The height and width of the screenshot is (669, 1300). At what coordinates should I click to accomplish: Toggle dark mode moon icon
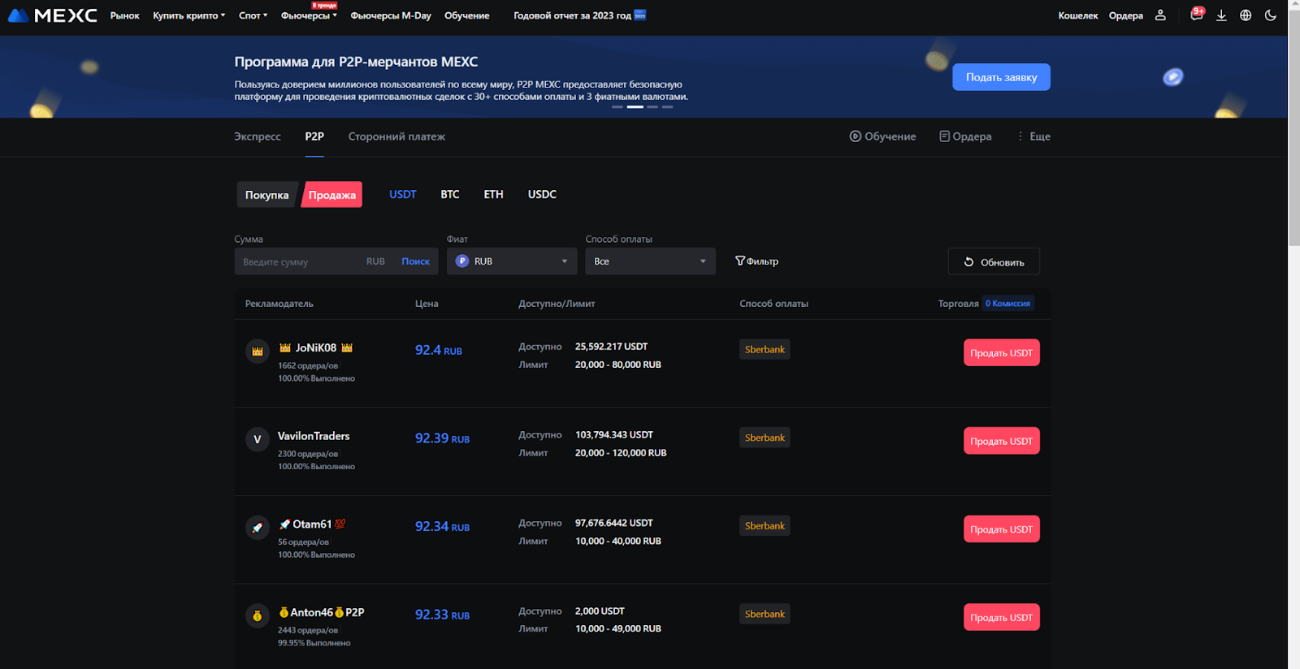click(x=1271, y=15)
